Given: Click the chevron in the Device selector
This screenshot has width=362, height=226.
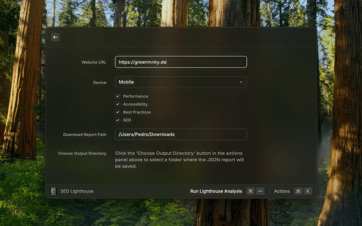Looking at the screenshot, I should coord(241,82).
